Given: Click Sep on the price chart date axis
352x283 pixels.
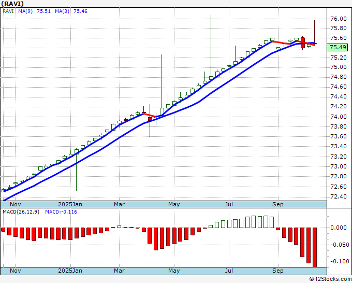Looking at the screenshot, I should pos(278,204).
